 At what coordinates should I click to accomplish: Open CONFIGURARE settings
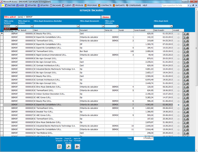[133, 5]
